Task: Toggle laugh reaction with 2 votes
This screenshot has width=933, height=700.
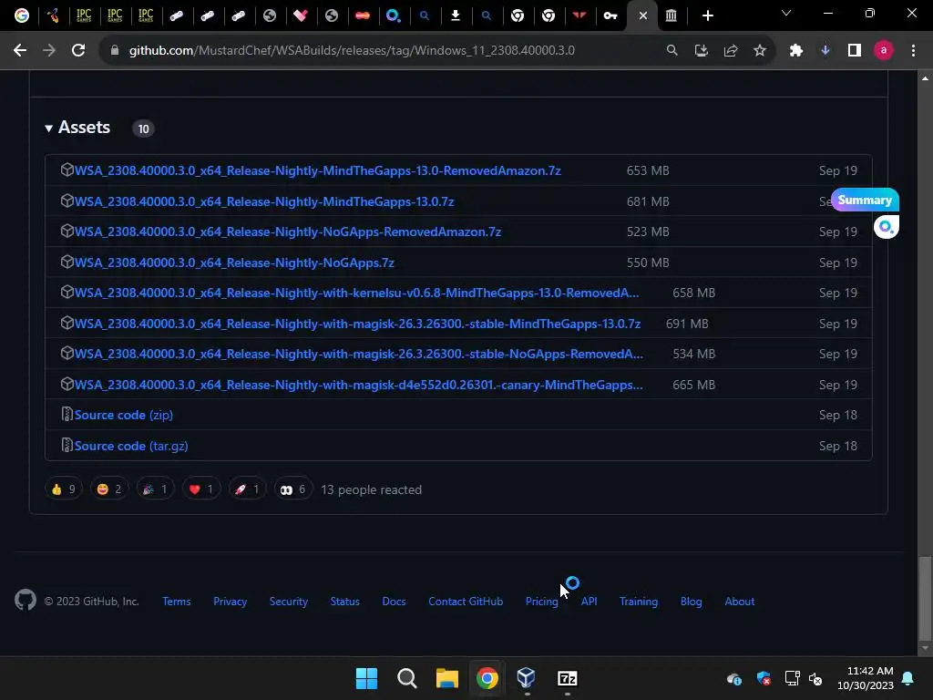Action: pyautogui.click(x=109, y=489)
